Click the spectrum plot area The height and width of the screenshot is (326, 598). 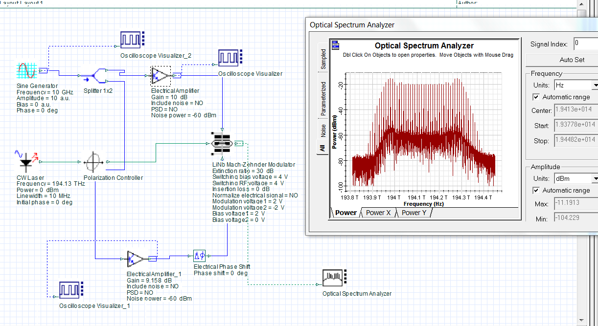424,131
